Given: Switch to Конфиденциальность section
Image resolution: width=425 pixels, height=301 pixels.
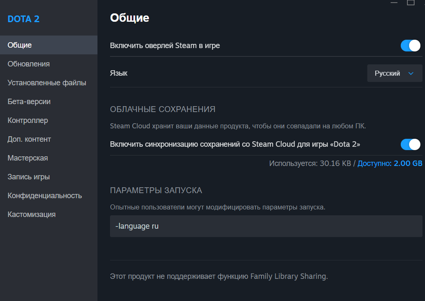Looking at the screenshot, I should (x=45, y=196).
